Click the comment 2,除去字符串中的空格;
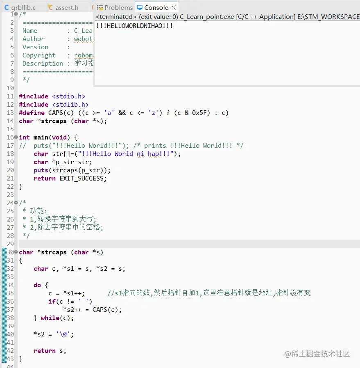The image size is (360, 368). (63, 227)
